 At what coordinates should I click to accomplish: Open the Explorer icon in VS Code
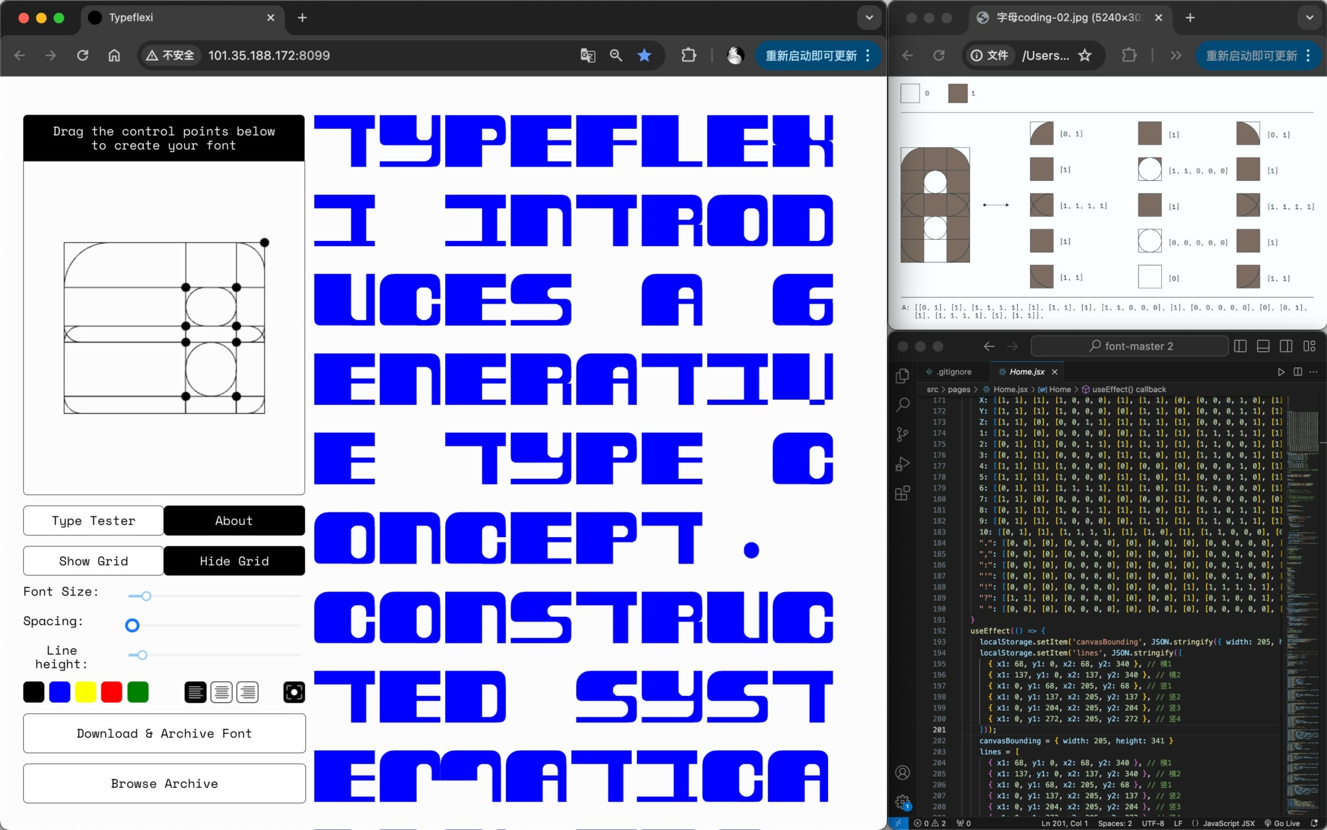click(x=902, y=376)
